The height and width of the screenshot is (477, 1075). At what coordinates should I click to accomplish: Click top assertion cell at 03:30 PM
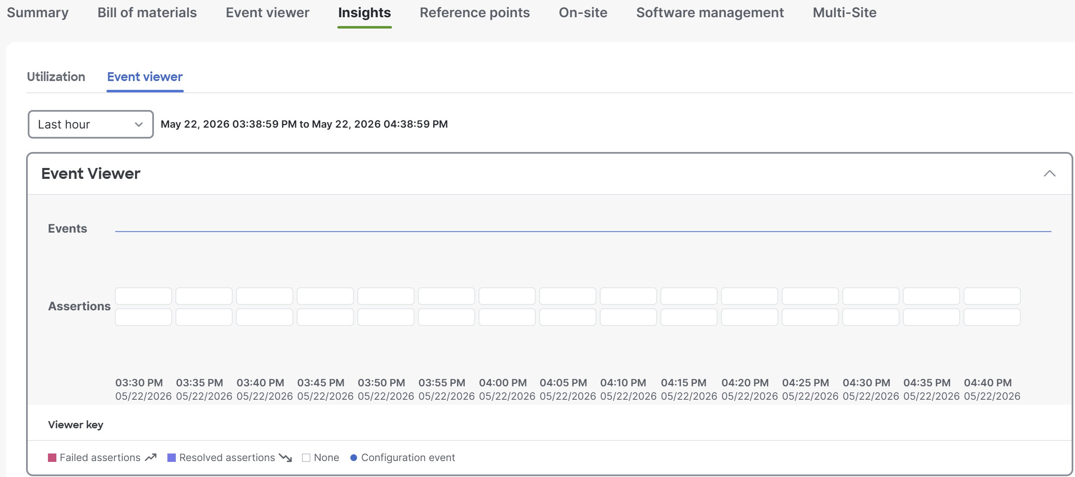143,296
